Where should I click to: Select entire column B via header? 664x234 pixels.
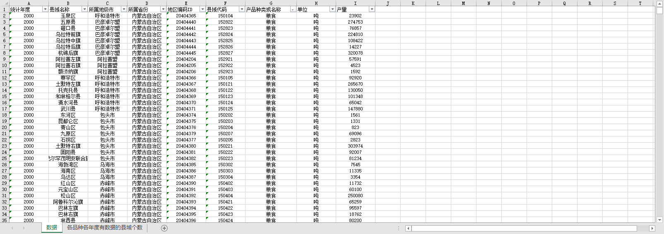point(68,3)
